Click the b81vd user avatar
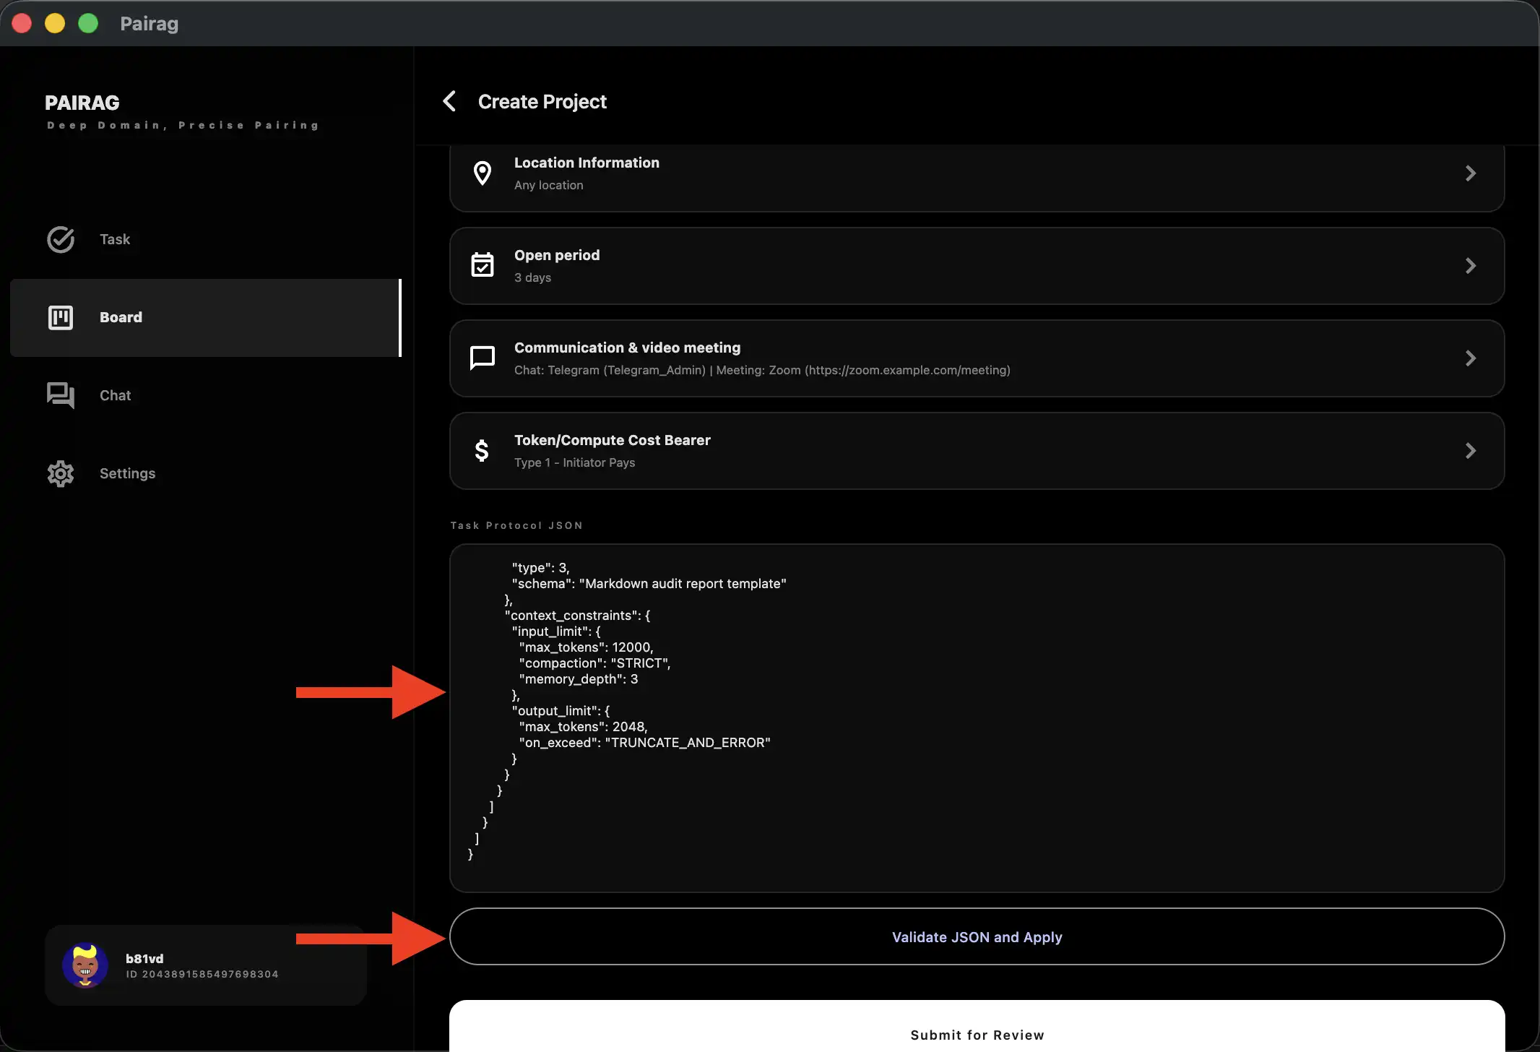Image resolution: width=1540 pixels, height=1052 pixels. tap(85, 965)
